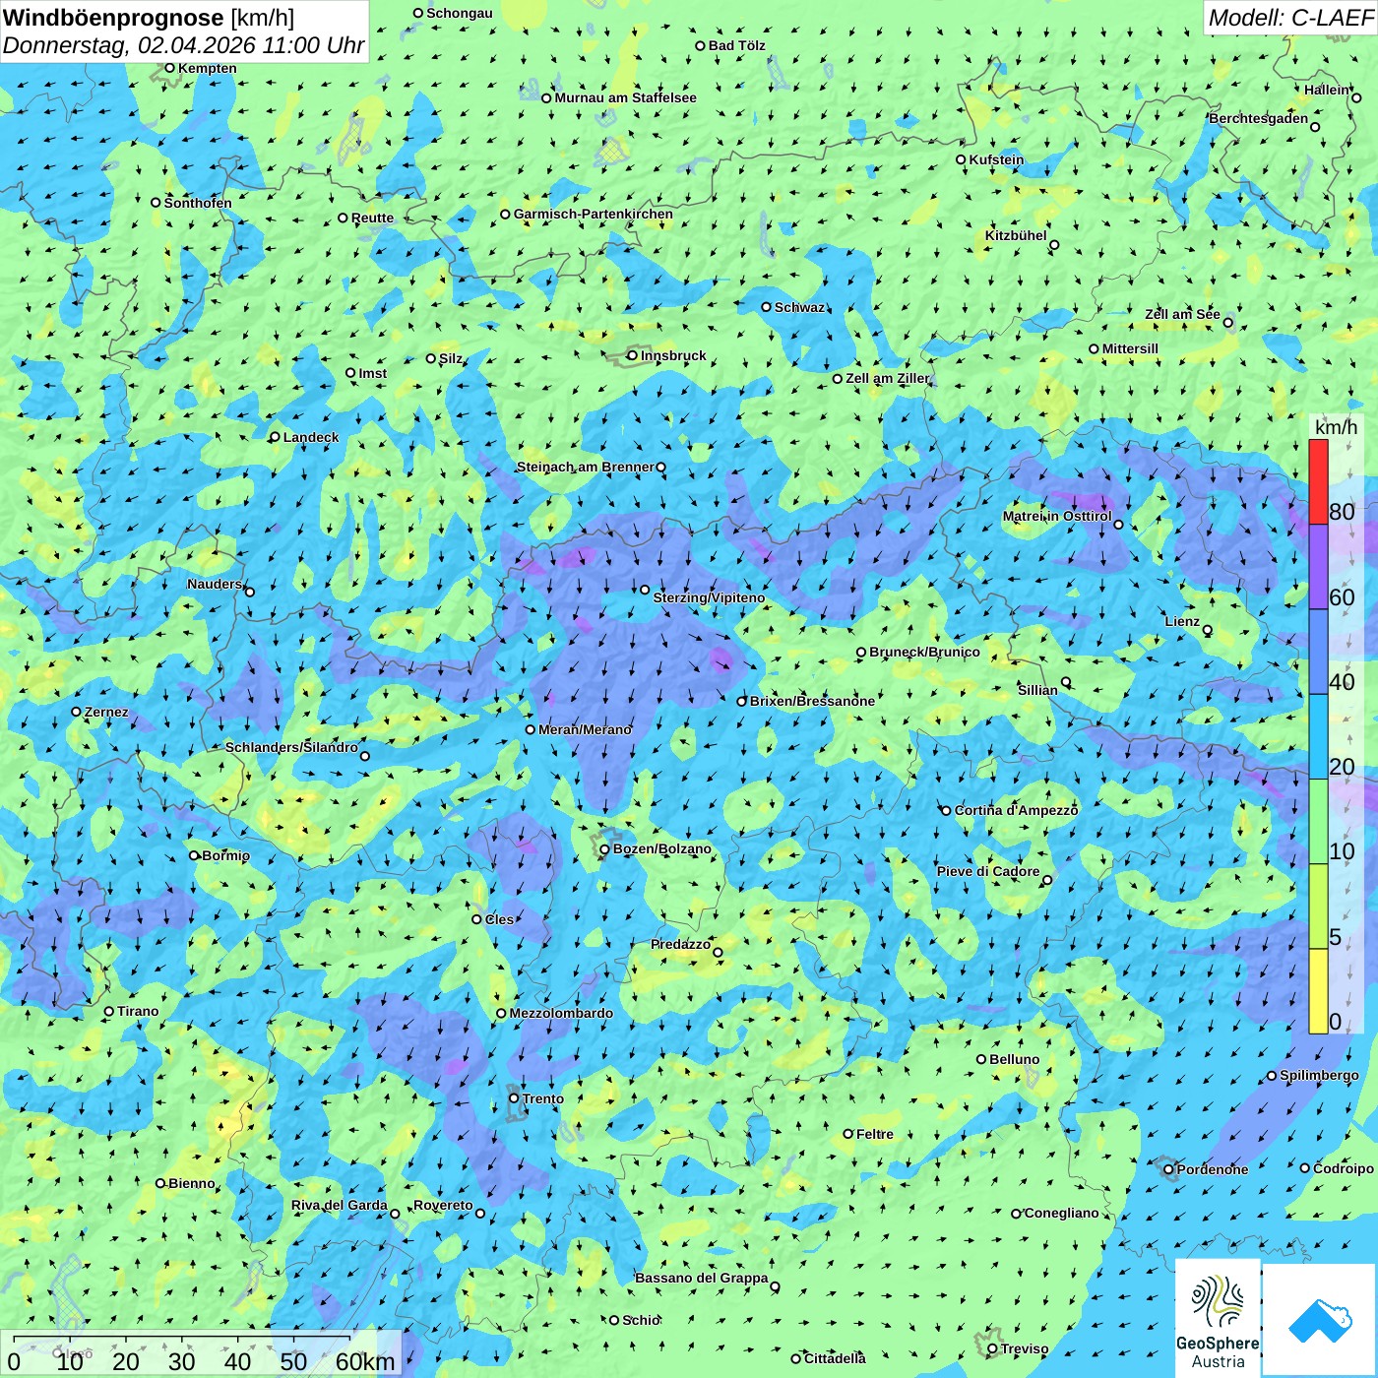Click the date Donnerstag, 02.04.2026 11:00 Uhr

click(x=183, y=45)
